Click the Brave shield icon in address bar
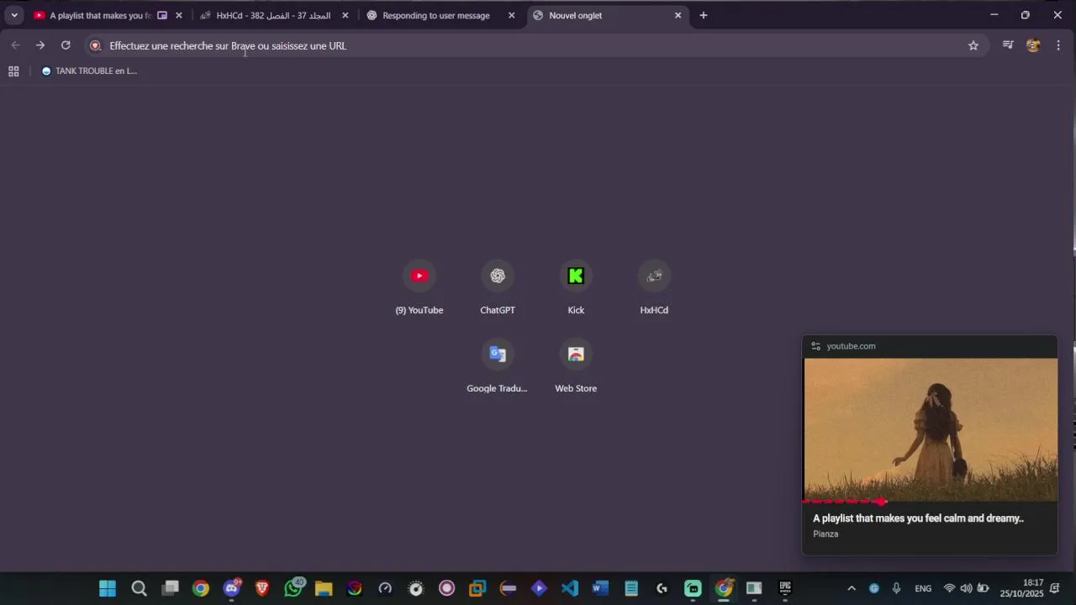 pos(95,46)
